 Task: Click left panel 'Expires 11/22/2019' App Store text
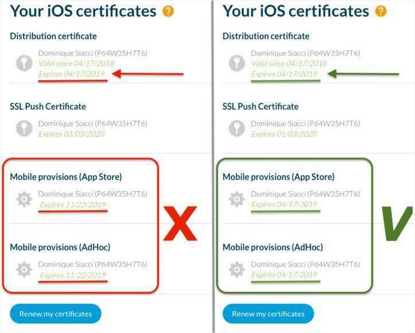72,204
